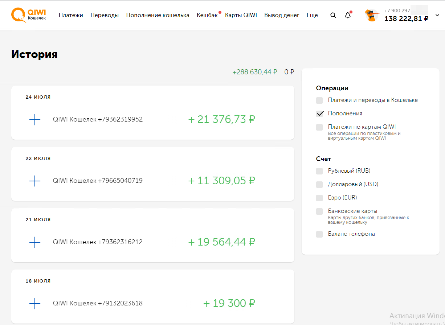The image size is (445, 325).
Task: Click the profile avatar icon
Action: pos(372,15)
